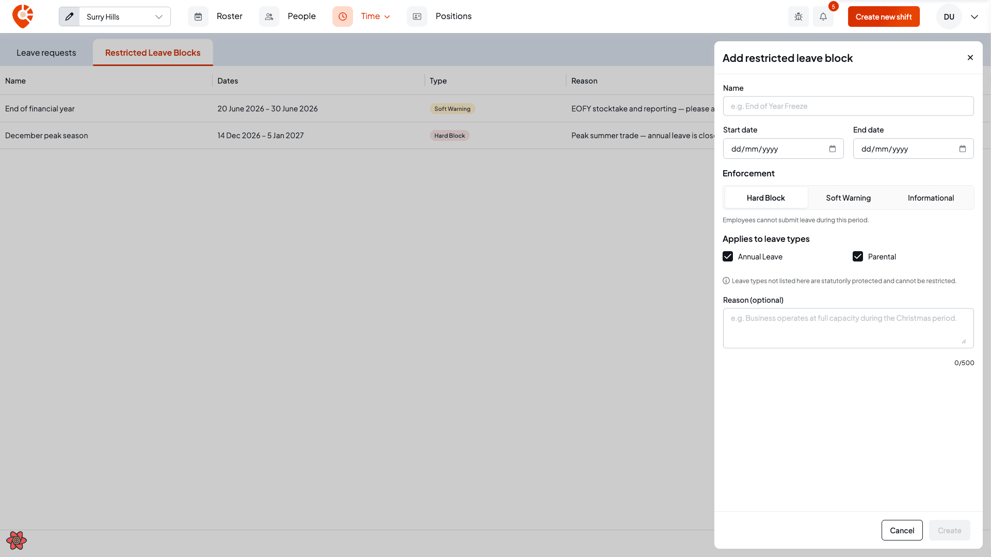Screen dimensions: 991x557
Task: Click the End of financial year row name
Action: (40, 108)
